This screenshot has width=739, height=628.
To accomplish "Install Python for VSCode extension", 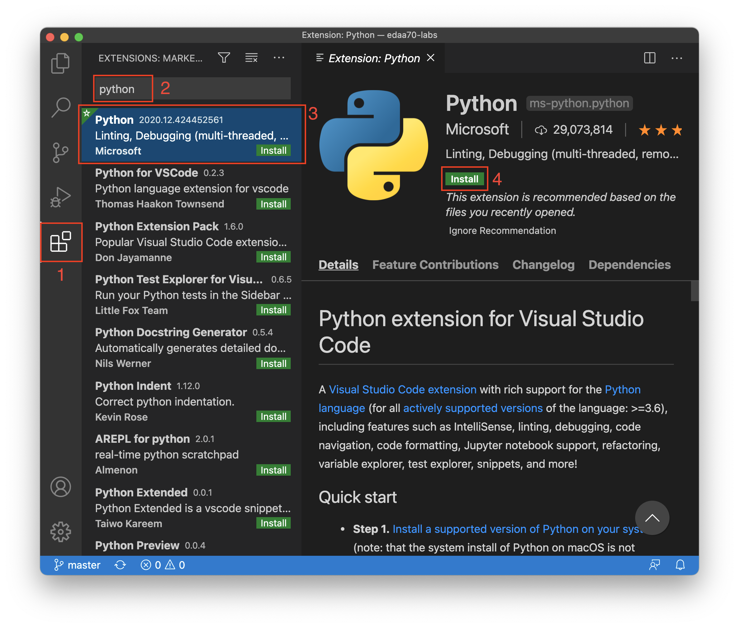I will (x=274, y=204).
